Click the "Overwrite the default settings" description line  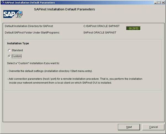(x=50, y=71)
